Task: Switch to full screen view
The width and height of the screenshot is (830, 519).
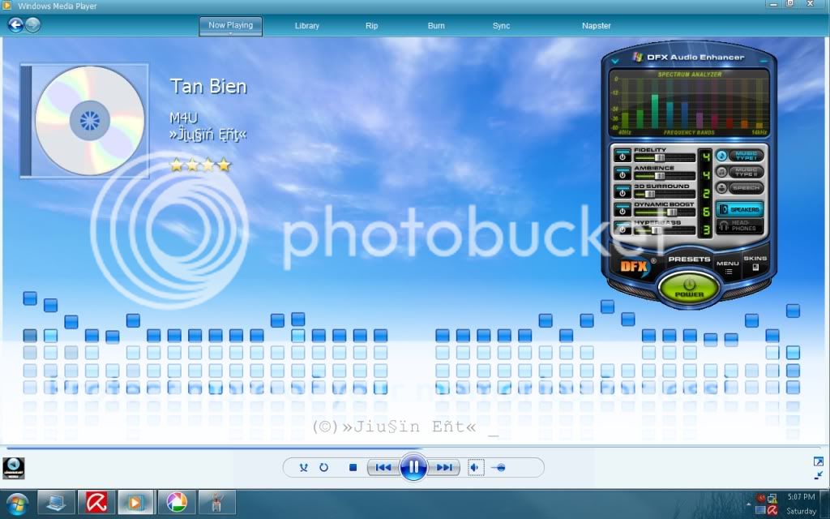Action: pyautogui.click(x=818, y=461)
